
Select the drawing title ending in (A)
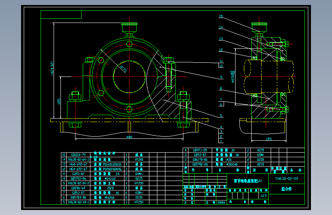click(248, 181)
